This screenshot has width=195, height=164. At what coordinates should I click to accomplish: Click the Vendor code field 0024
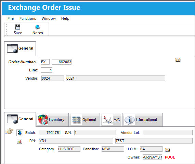(53, 78)
